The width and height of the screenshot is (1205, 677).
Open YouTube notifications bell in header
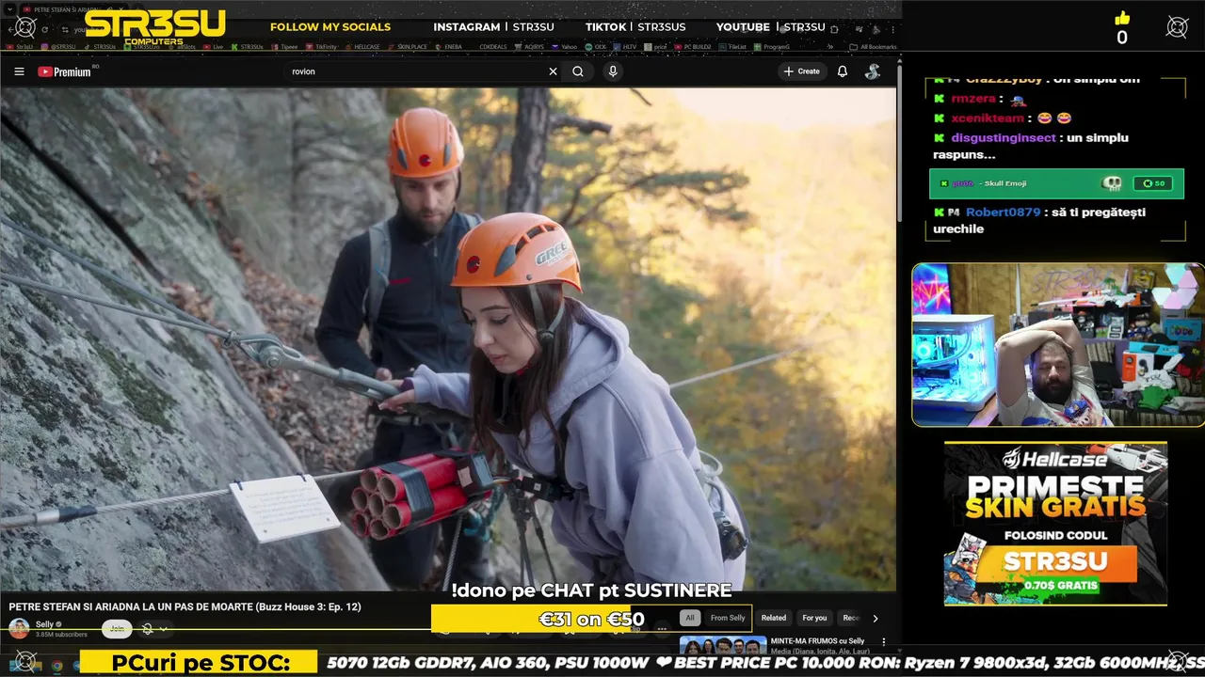click(x=843, y=71)
